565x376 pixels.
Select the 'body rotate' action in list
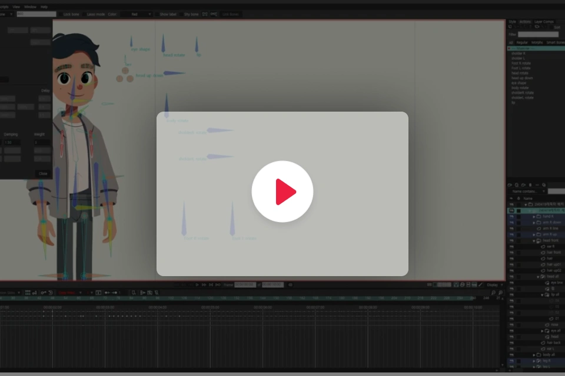520,88
